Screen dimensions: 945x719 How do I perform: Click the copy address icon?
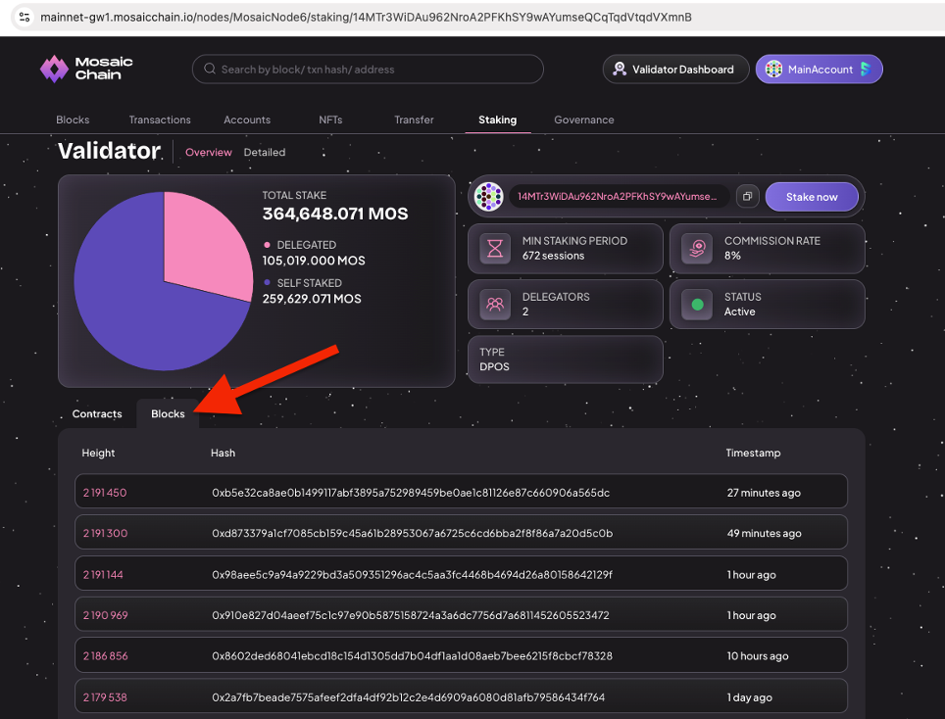747,197
